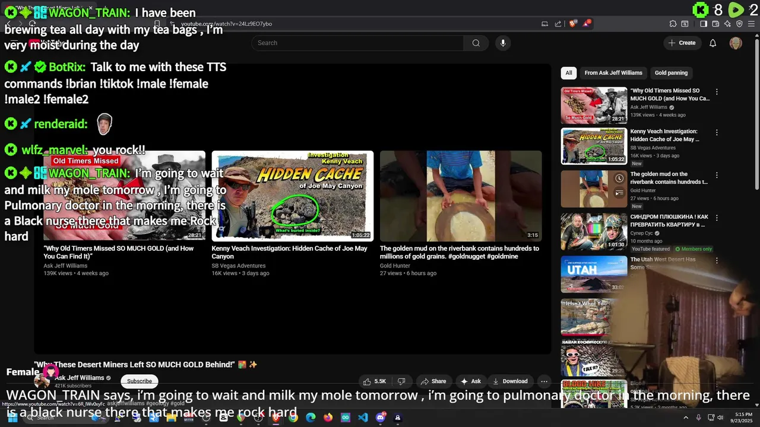Viewport: 760px width, 427px height.
Task: Click the YouTube search magnifier button
Action: click(476, 43)
